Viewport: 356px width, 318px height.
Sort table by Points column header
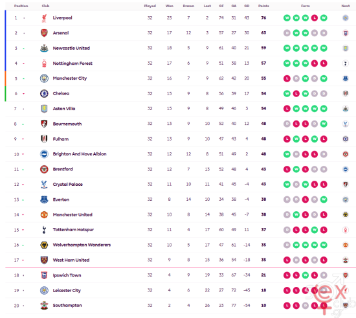pyautogui.click(x=263, y=6)
